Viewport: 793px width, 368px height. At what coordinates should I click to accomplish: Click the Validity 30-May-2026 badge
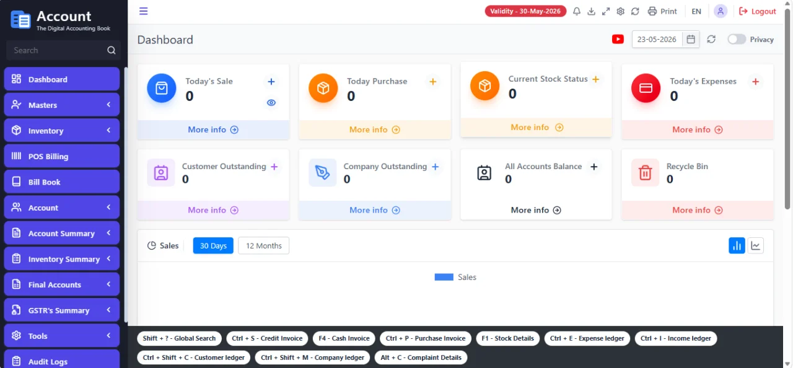pyautogui.click(x=525, y=11)
